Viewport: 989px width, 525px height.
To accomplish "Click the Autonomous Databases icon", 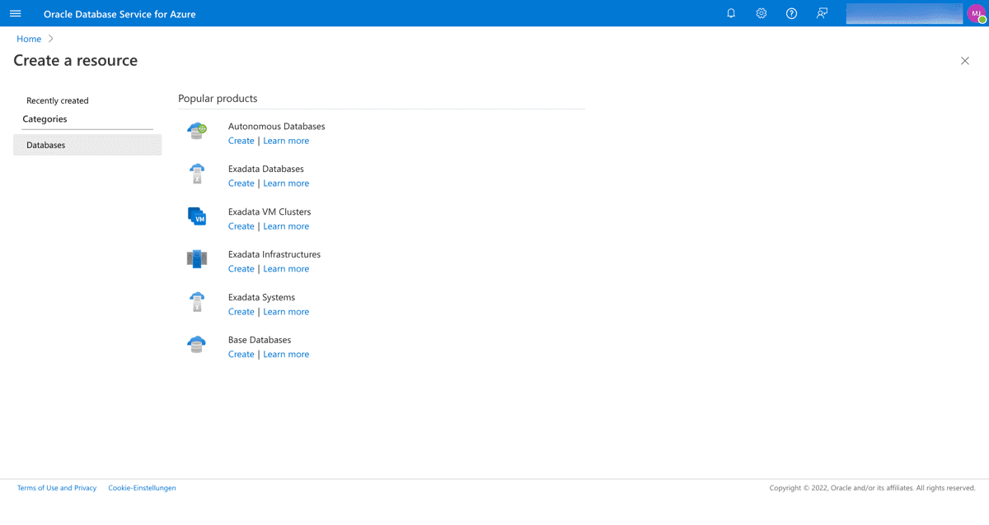I will click(x=197, y=131).
